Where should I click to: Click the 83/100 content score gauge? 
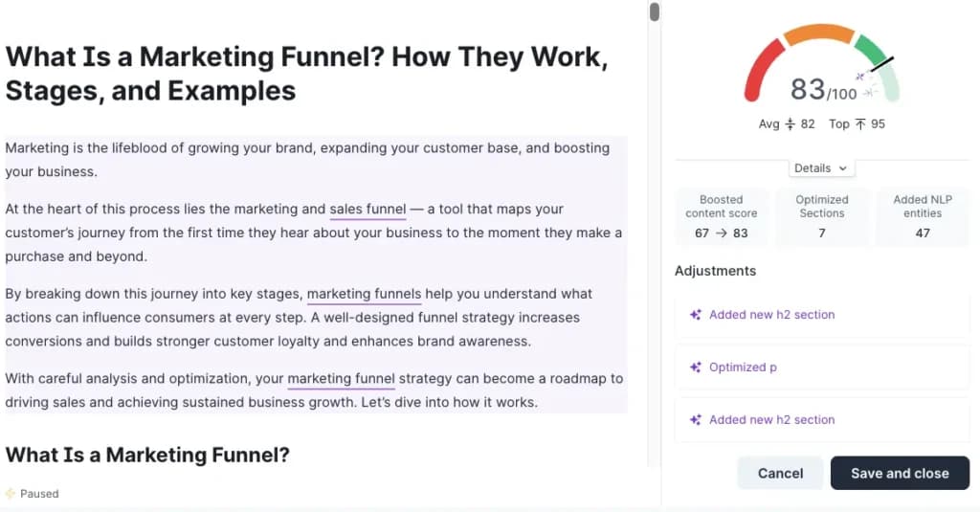tap(821, 64)
